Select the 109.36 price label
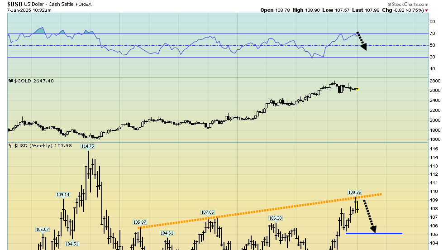This screenshot has width=448, height=250. pos(354,192)
